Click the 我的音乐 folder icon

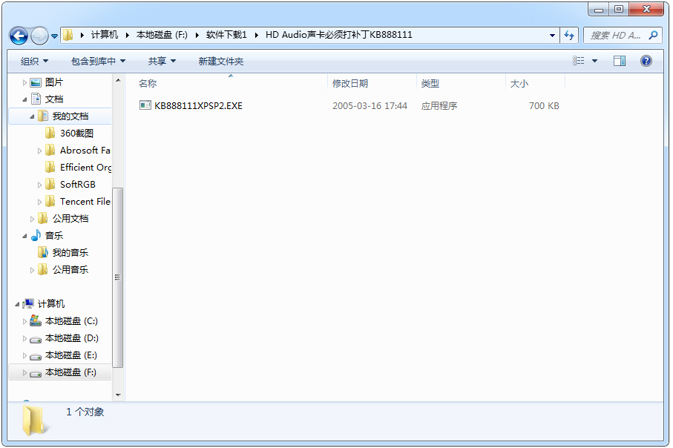pyautogui.click(x=42, y=252)
